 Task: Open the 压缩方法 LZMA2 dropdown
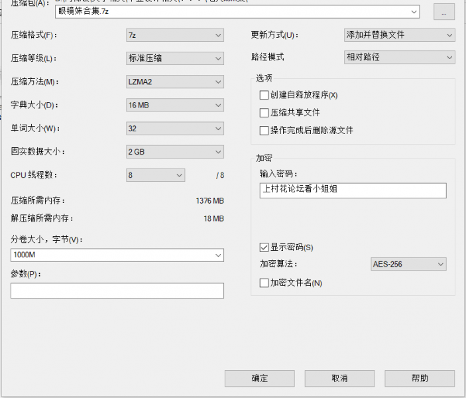point(175,82)
